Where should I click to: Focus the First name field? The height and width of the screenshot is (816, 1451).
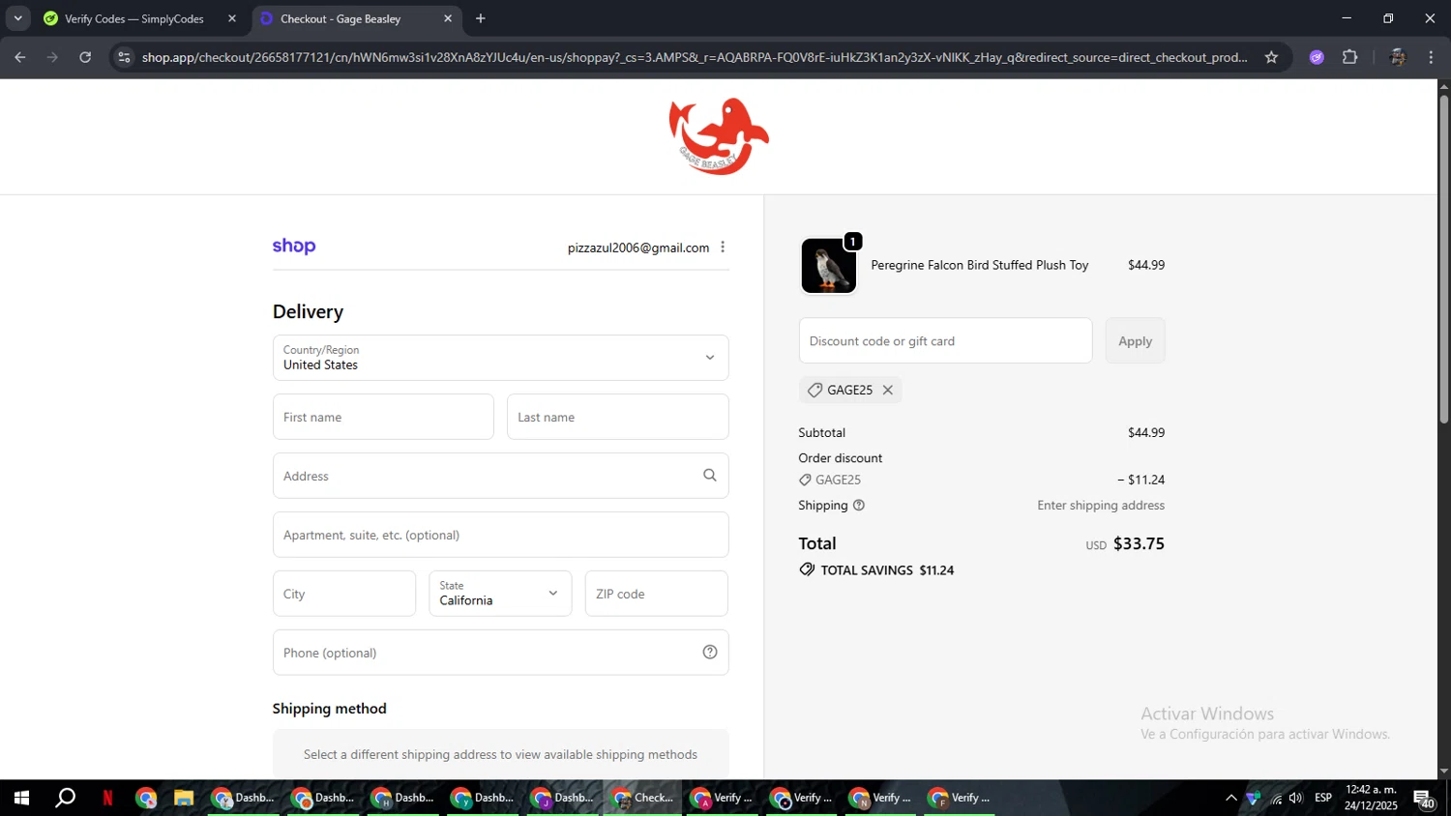click(x=383, y=417)
